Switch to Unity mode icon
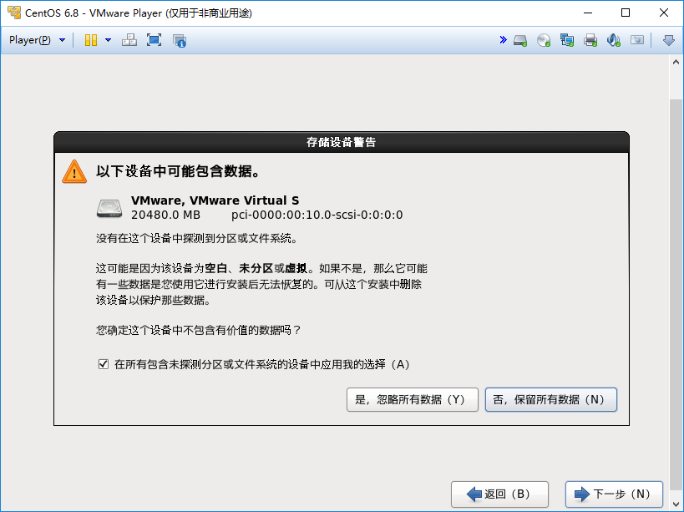Screen dimensions: 684x512 tap(180, 41)
